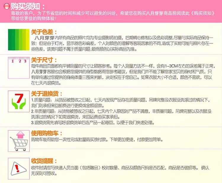Click the text 无误则可签收

44,174
